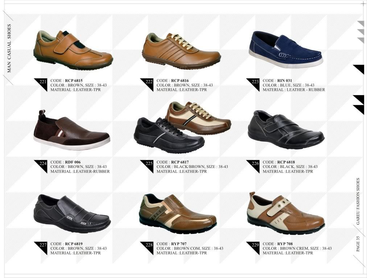Open the blue loafer RIN 031 image
Screen dimensions: 367x278
pyautogui.click(x=286, y=49)
